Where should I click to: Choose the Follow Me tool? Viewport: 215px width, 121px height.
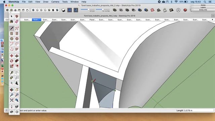pyautogui.click(x=17, y=61)
